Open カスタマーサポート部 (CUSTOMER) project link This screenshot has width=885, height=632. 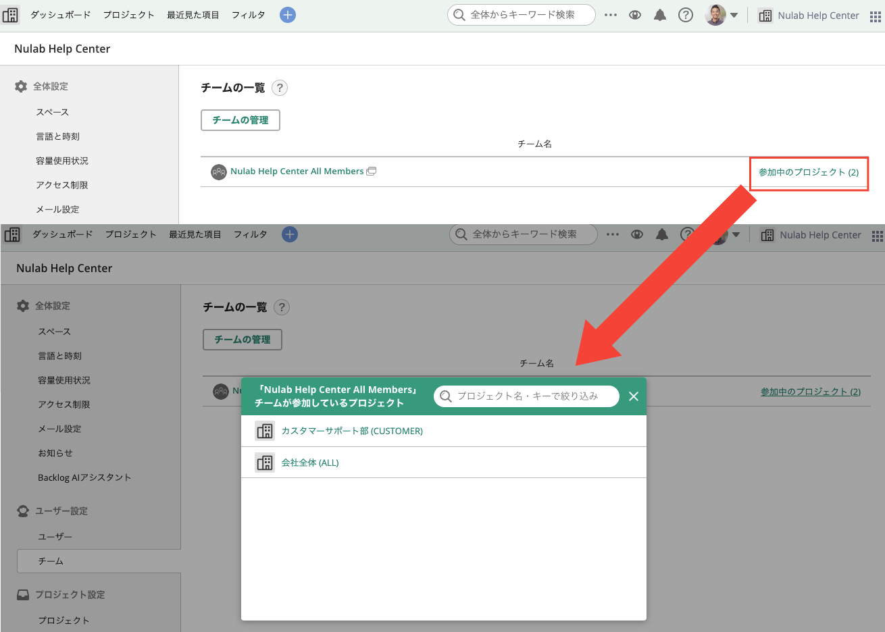352,431
